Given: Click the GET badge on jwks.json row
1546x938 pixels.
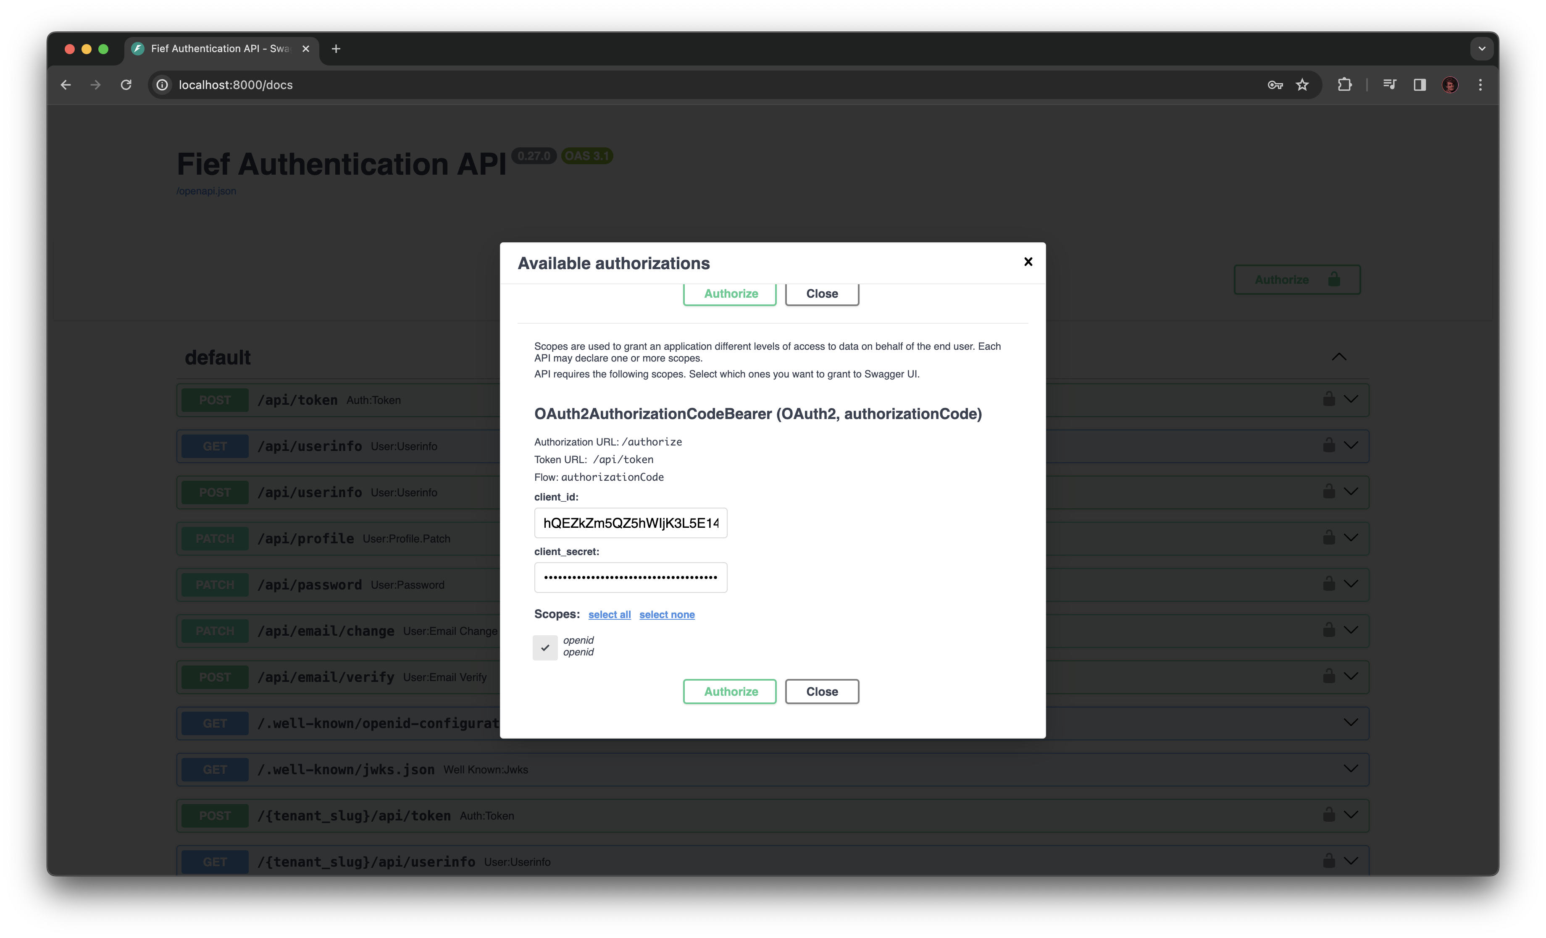Looking at the screenshot, I should click(x=215, y=769).
